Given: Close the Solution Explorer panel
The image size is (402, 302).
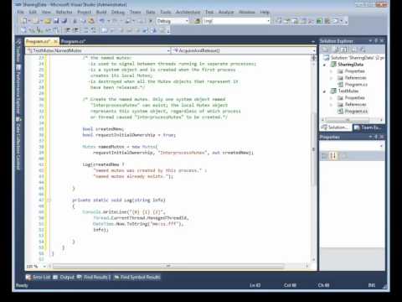Looking at the screenshot, I should click(382, 41).
